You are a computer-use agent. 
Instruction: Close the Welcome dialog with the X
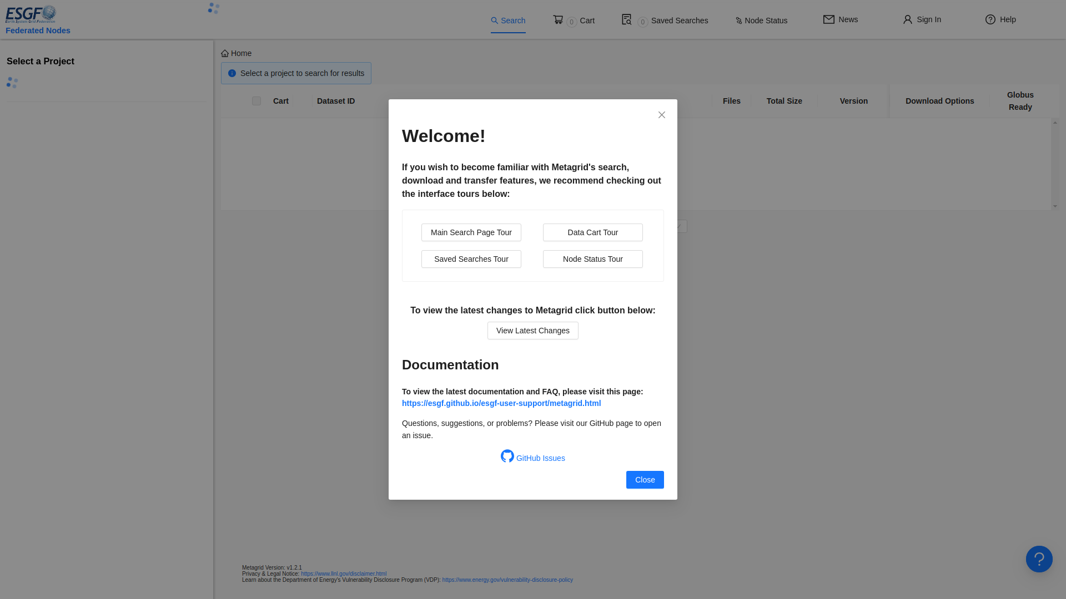click(662, 115)
